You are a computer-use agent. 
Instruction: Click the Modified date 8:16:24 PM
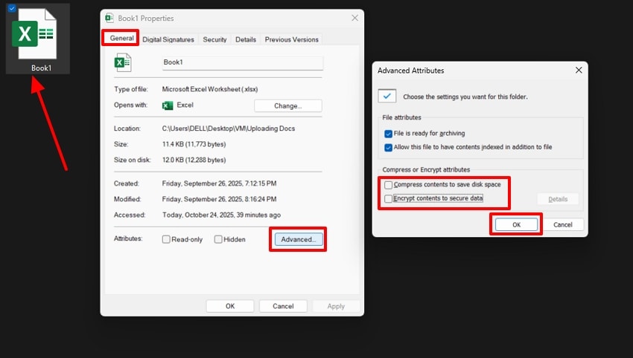coord(219,199)
